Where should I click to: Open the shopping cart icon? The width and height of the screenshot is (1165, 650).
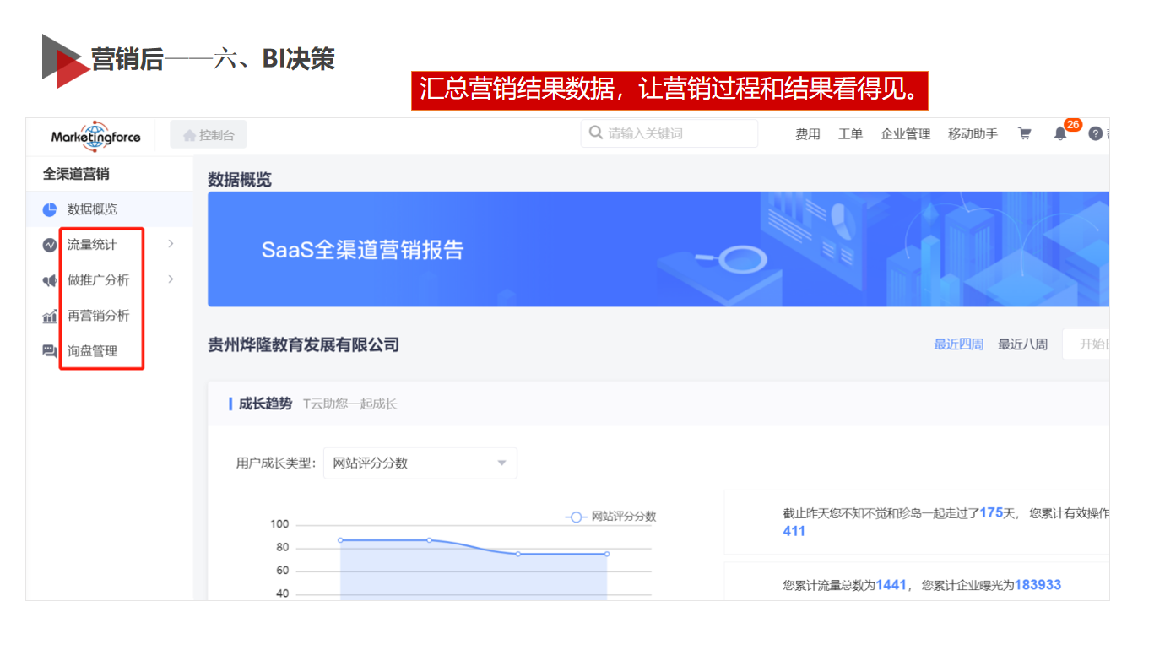[1024, 133]
